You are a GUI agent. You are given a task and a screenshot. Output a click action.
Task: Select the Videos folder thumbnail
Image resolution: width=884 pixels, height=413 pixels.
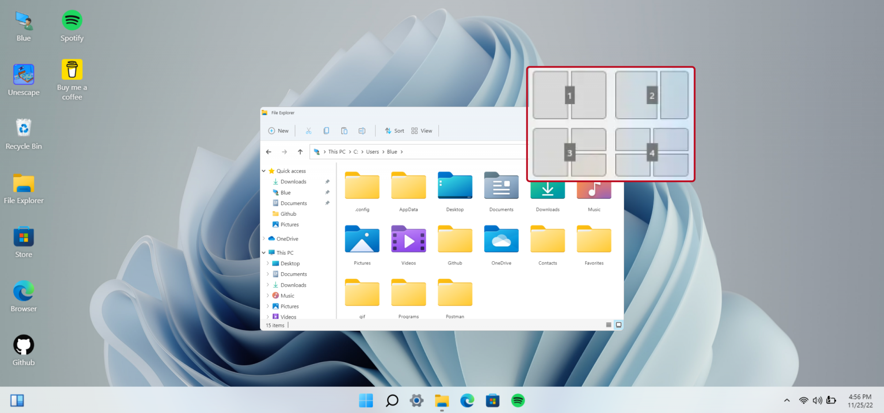coord(408,239)
